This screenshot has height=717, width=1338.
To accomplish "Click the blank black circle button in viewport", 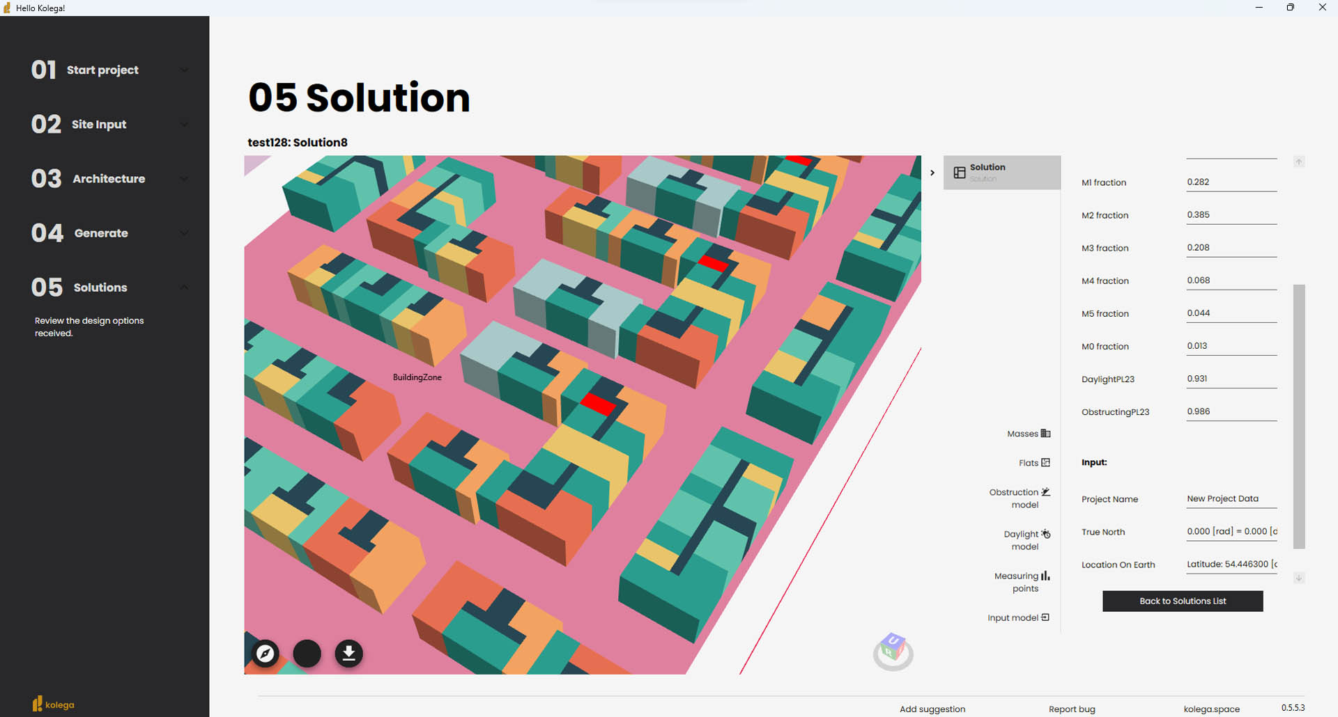I will (307, 654).
